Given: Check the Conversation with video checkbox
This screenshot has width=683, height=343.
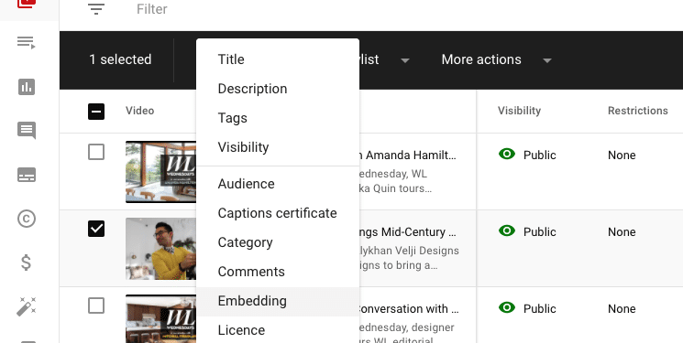Looking at the screenshot, I should [x=96, y=305].
